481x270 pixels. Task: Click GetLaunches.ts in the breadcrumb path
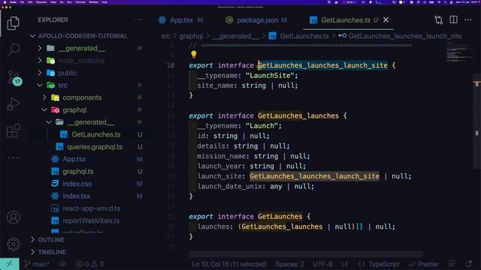(x=304, y=36)
